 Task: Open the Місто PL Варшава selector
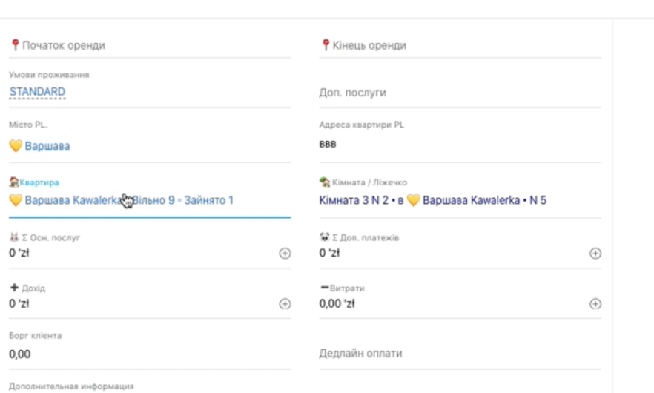tap(47, 146)
